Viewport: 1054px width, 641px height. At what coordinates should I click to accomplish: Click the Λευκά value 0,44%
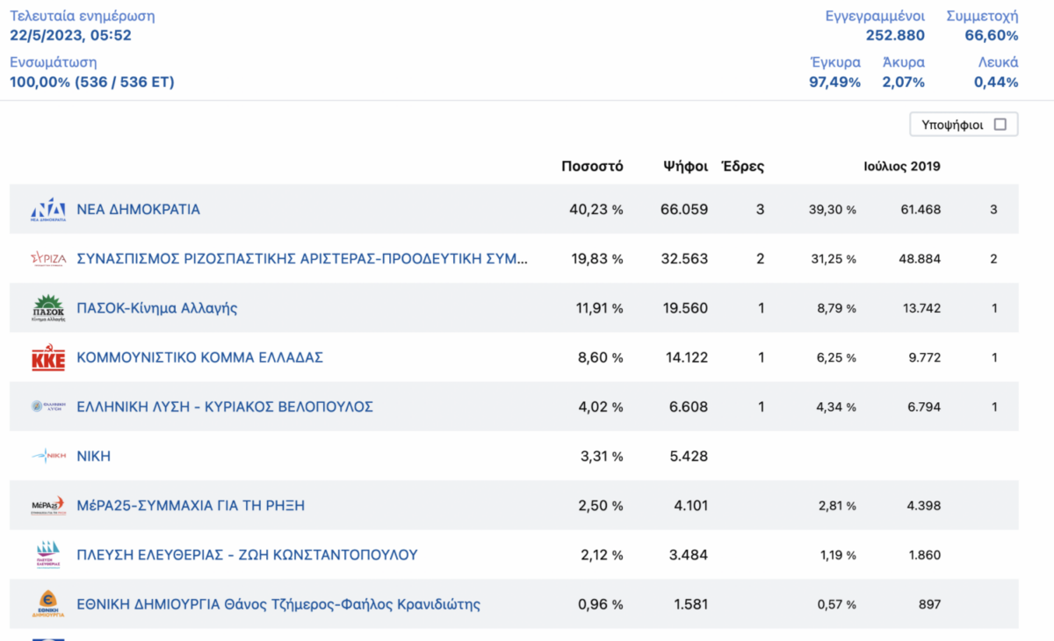pos(996,82)
